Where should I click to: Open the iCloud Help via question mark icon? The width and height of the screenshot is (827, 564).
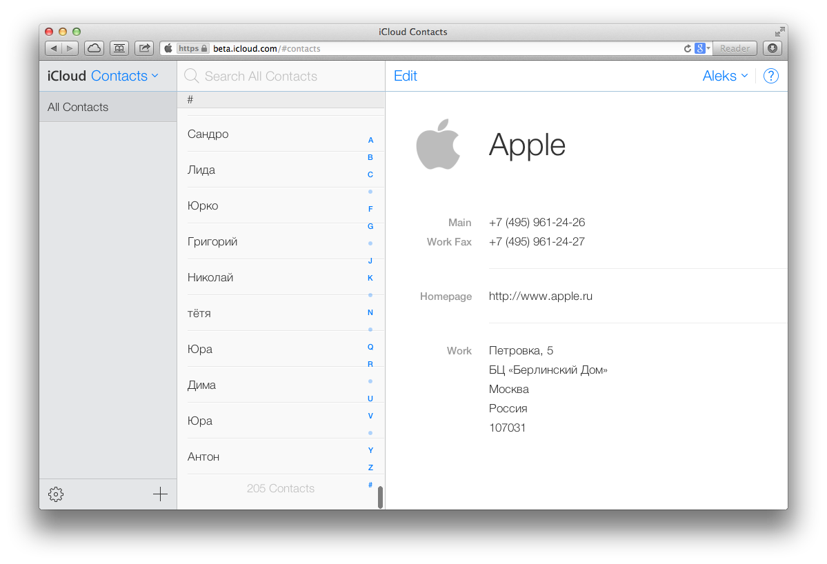tap(770, 76)
